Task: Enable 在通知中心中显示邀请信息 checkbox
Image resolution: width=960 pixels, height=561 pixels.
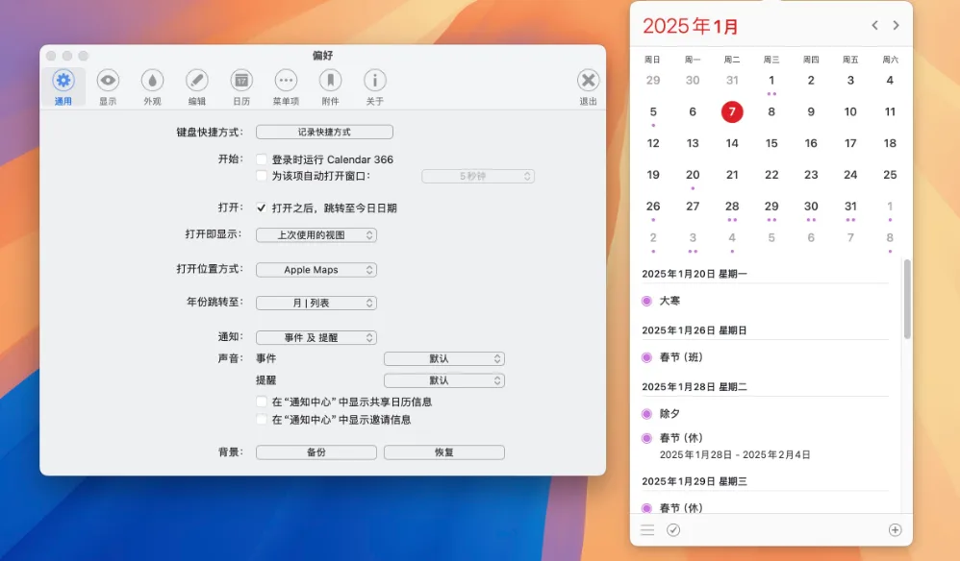Action: 262,420
